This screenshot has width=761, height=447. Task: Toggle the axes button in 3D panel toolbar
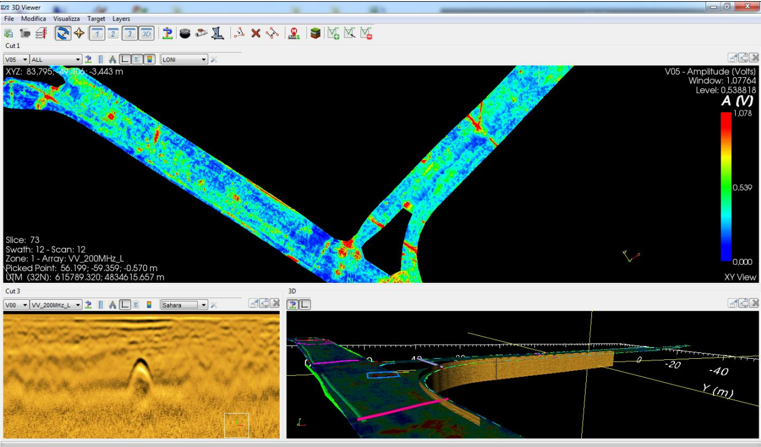[x=305, y=304]
